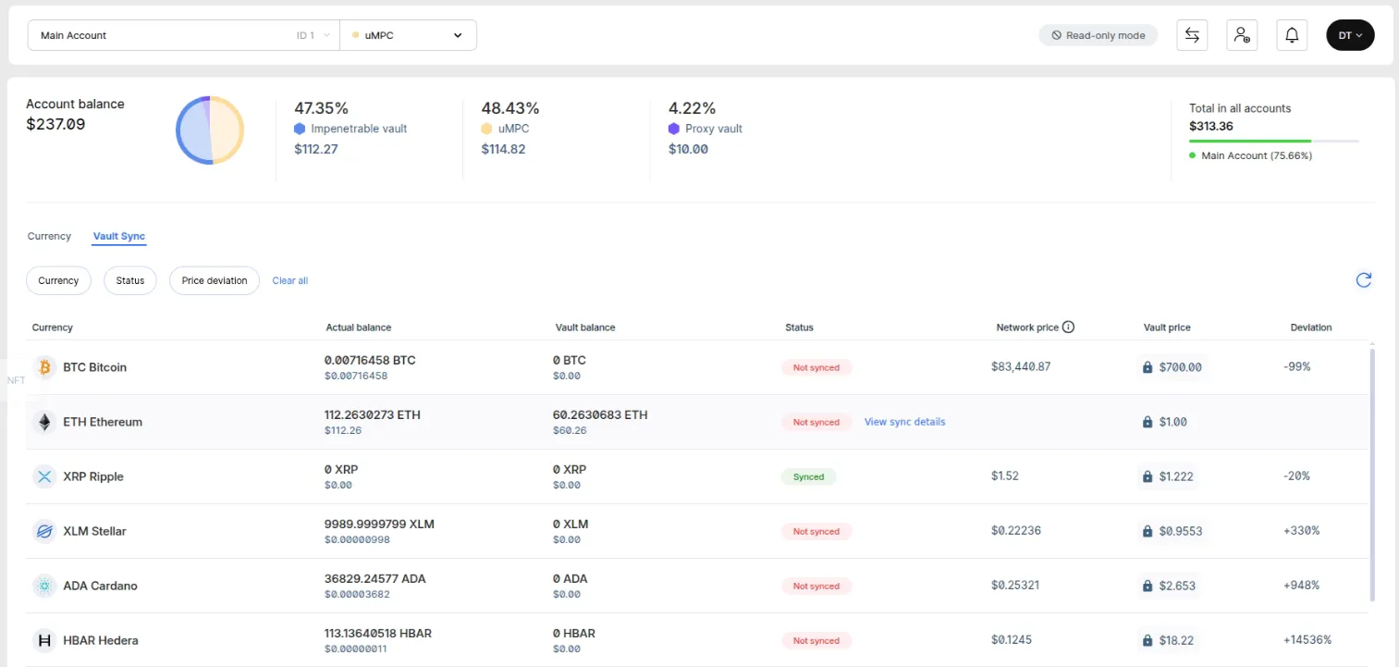This screenshot has width=1399, height=667.
Task: Open the uMPC vault dropdown
Action: (x=409, y=35)
